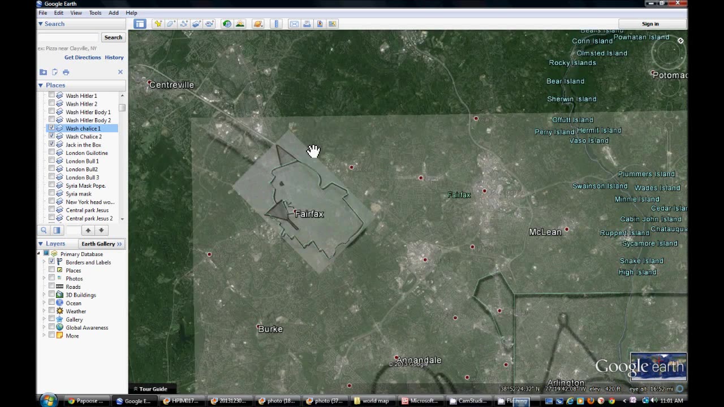Expand the Ocean layer tree node
Viewport: 724px width, 407px height.
point(45,303)
